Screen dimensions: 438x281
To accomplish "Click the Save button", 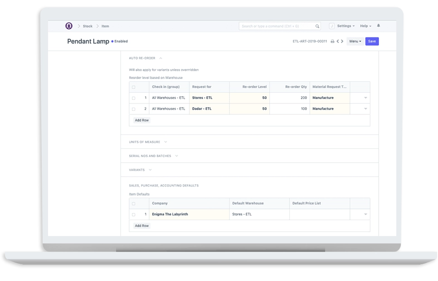I will pos(372,41).
